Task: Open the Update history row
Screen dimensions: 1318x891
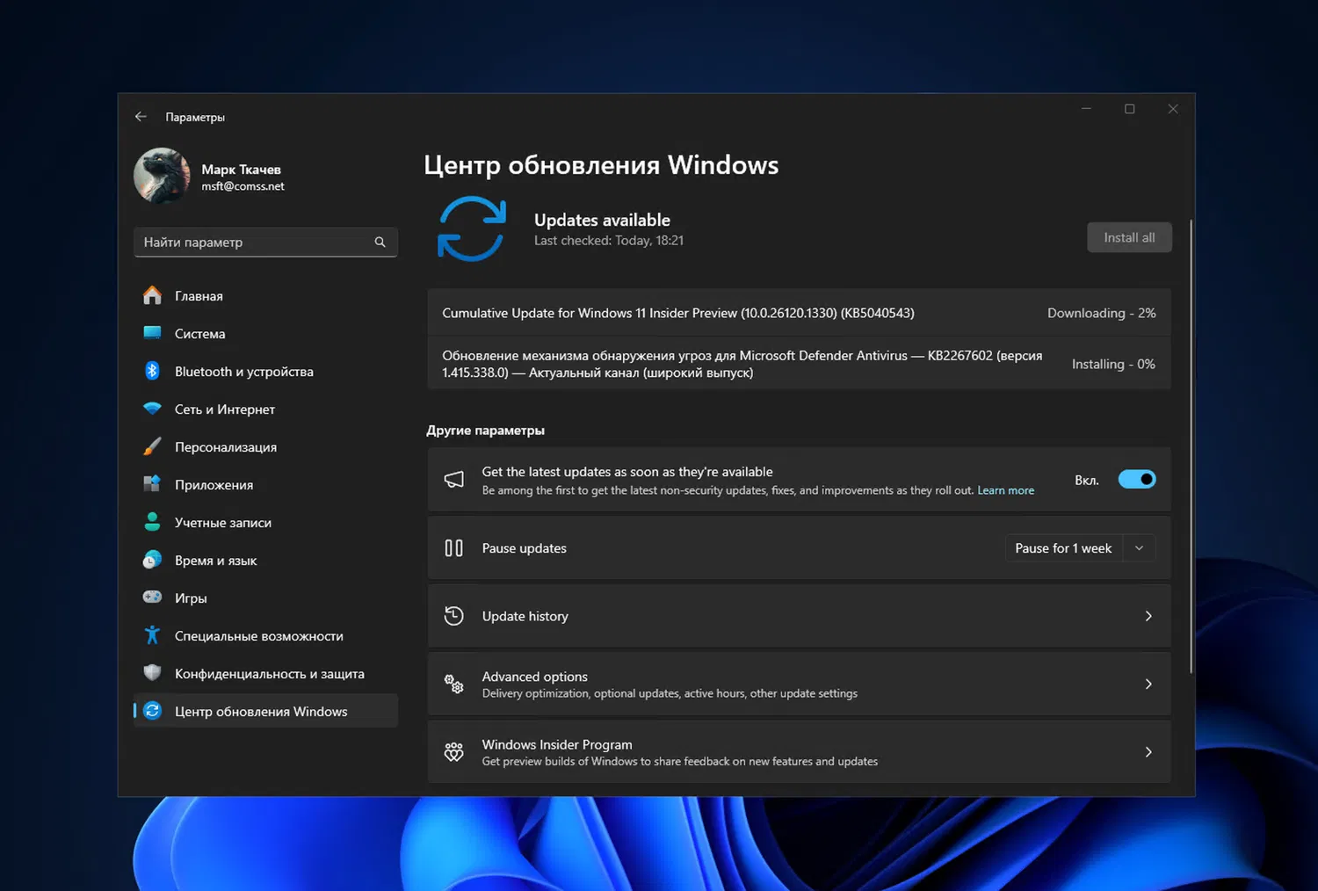Action: point(799,616)
